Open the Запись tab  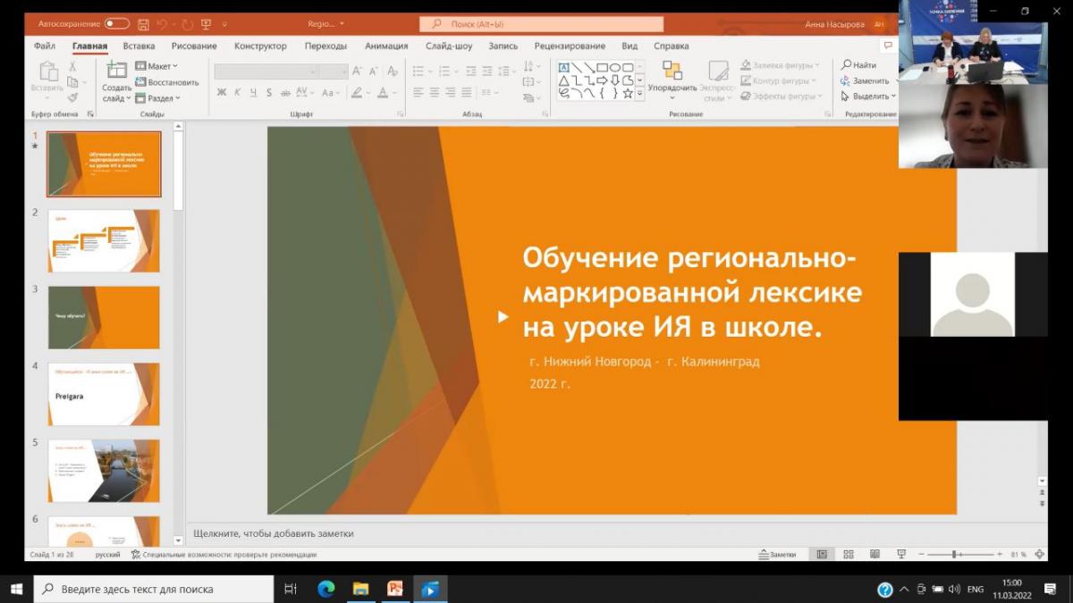tap(503, 46)
